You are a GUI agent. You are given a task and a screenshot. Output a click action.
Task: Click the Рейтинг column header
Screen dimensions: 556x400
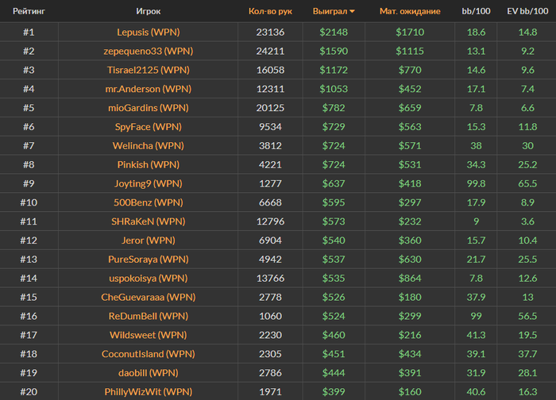(x=28, y=12)
